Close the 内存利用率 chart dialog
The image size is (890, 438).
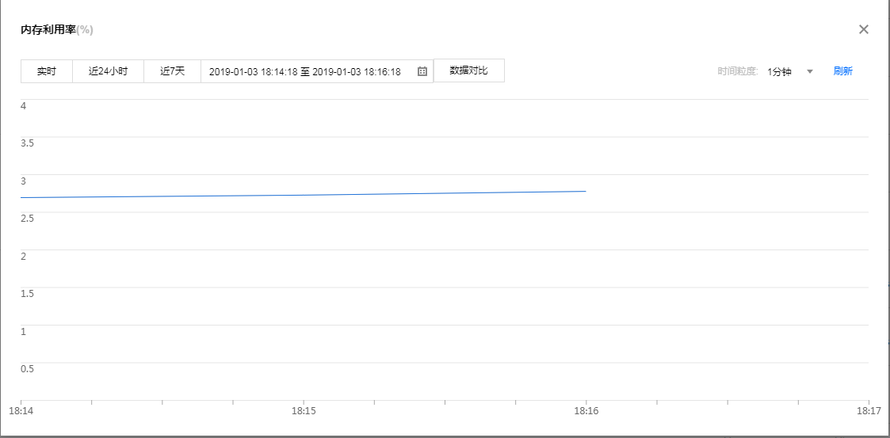pos(864,29)
